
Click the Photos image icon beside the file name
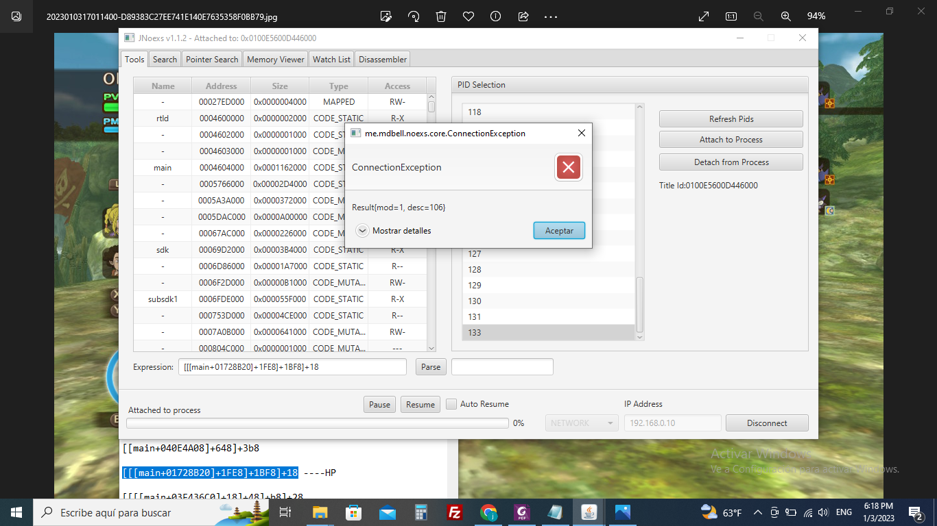16,16
